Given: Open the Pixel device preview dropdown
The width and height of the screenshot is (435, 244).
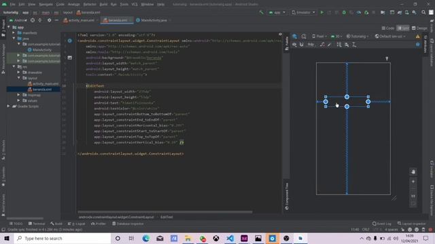Looking at the screenshot, I should (319, 36).
